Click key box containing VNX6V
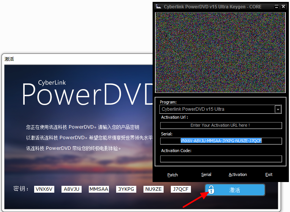This screenshot has height=212, width=290. [44, 189]
